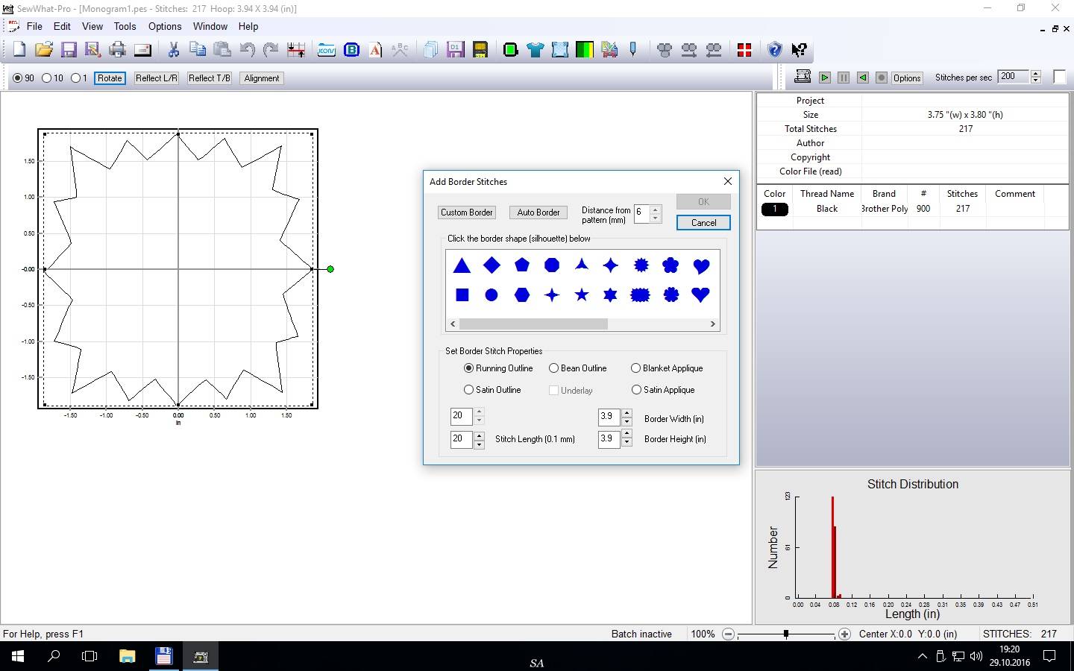Increase the Border Width spinner value
Screen dimensions: 1074x671
(x=626, y=414)
